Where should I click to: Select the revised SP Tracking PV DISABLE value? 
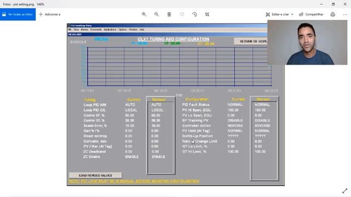262,120
